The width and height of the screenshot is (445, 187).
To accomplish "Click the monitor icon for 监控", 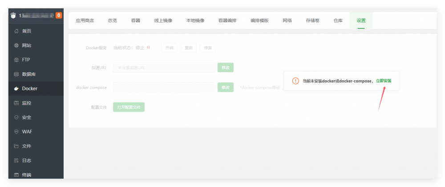I will (x=16, y=103).
